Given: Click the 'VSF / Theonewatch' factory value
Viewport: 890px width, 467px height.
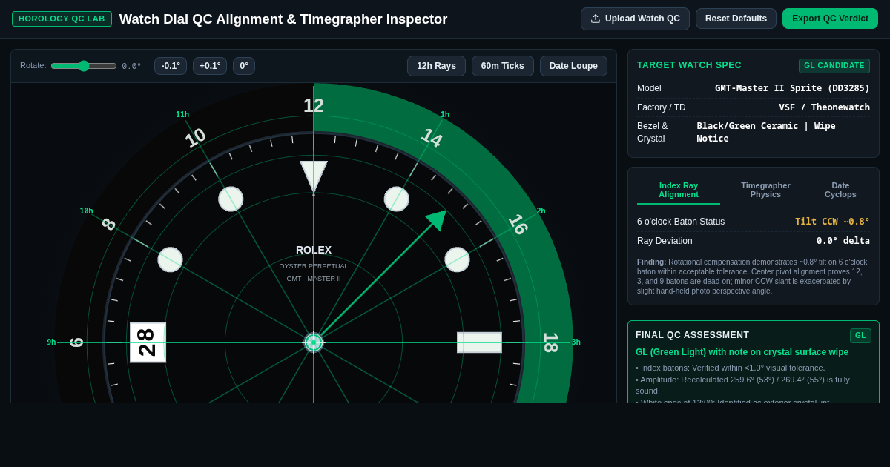Looking at the screenshot, I should click(824, 107).
